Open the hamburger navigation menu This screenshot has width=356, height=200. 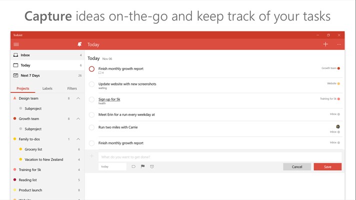(16, 44)
